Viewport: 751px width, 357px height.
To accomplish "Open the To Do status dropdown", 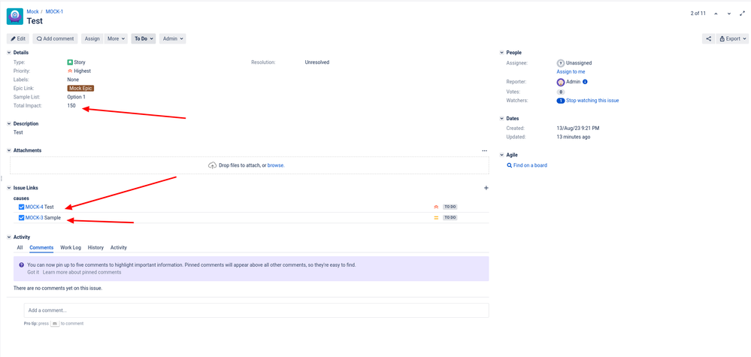I will point(144,39).
